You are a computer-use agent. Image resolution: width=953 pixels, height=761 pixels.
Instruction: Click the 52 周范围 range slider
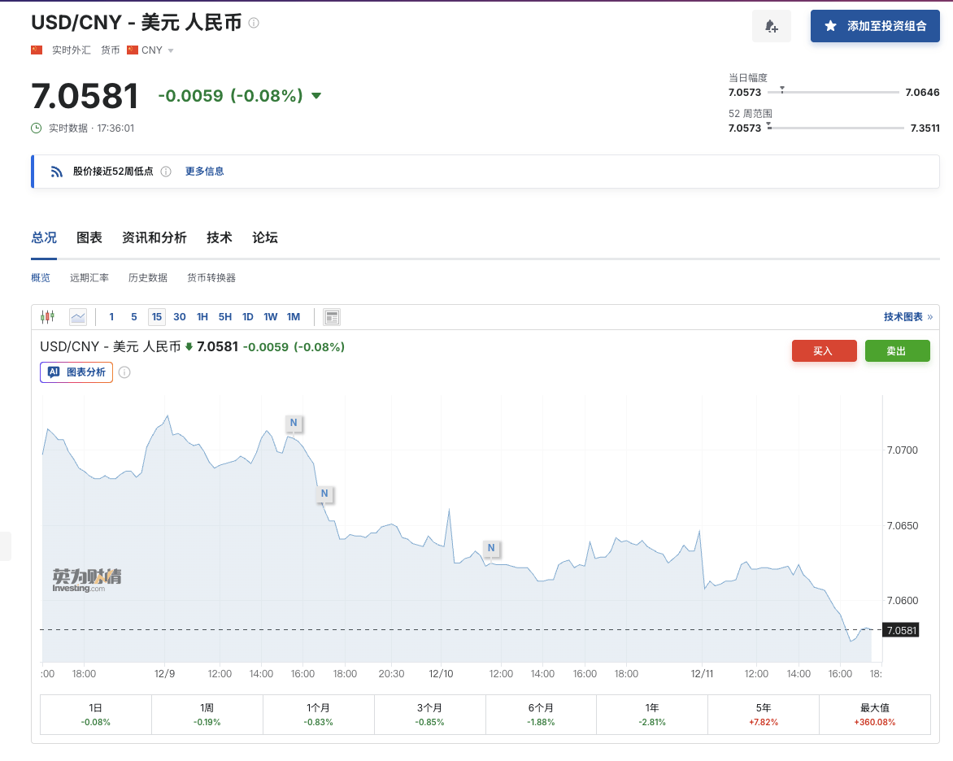point(836,128)
